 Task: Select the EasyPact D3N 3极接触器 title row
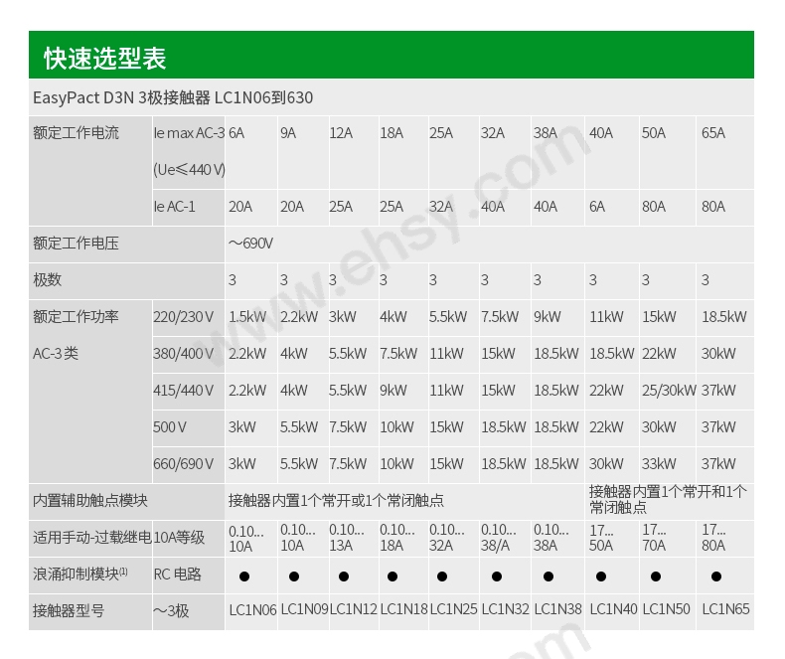click(173, 97)
